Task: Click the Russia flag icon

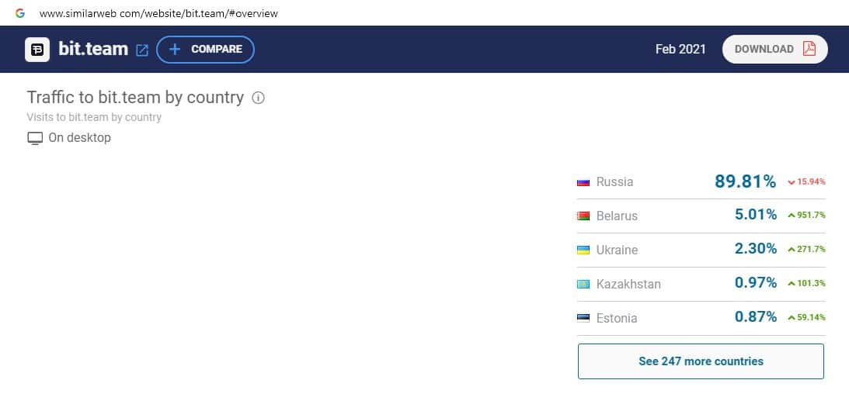Action: (x=583, y=182)
